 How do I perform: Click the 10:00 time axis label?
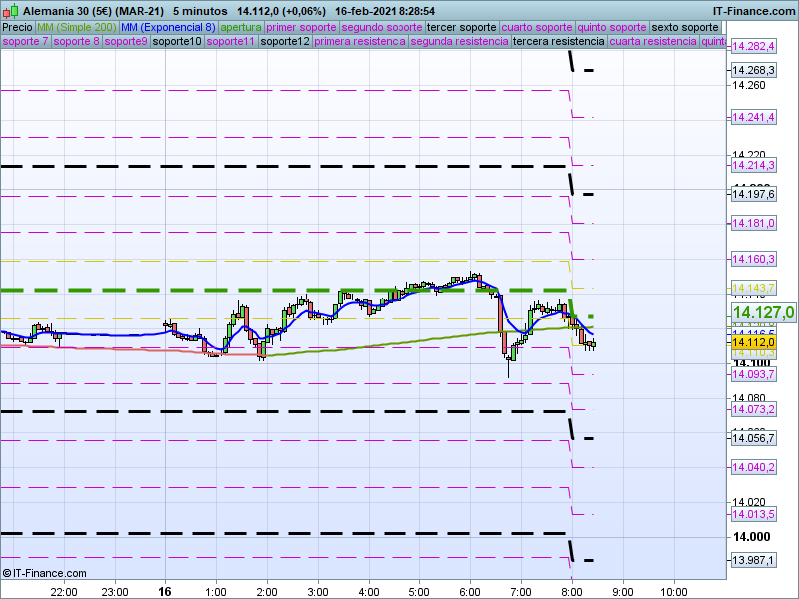pyautogui.click(x=674, y=592)
